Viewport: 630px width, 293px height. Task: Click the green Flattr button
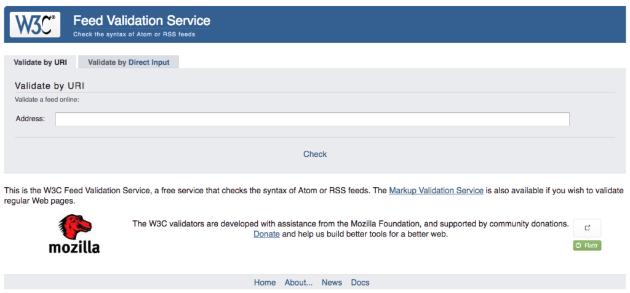[x=587, y=246]
